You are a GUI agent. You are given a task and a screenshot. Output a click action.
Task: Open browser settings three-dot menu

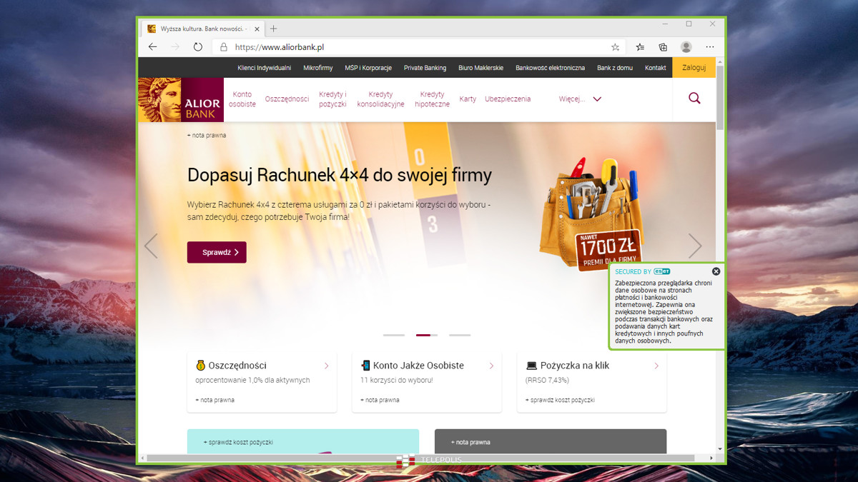pos(710,47)
